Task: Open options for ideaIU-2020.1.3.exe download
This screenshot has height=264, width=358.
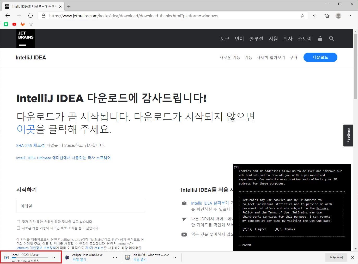Action: (54, 257)
